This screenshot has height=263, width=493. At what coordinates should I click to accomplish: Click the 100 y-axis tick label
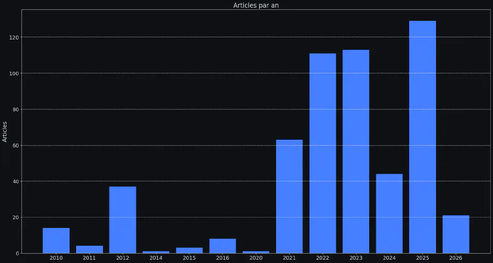pos(14,73)
